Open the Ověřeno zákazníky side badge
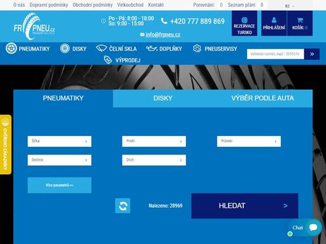 pyautogui.click(x=6, y=144)
